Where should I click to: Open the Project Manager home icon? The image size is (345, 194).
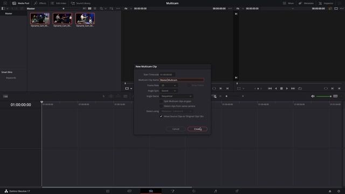[330, 191]
